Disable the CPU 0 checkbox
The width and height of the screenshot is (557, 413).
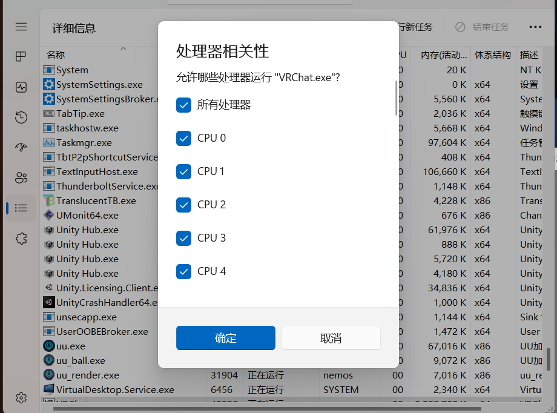pos(183,138)
